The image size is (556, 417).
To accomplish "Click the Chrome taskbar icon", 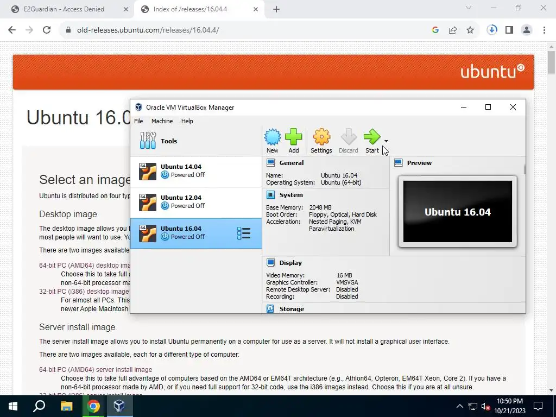I will tap(93, 406).
